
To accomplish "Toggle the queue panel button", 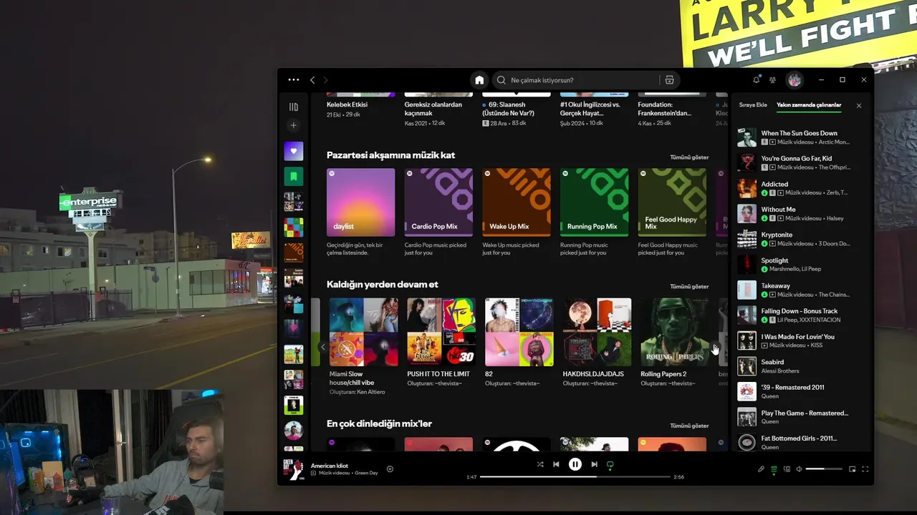I will [x=774, y=469].
